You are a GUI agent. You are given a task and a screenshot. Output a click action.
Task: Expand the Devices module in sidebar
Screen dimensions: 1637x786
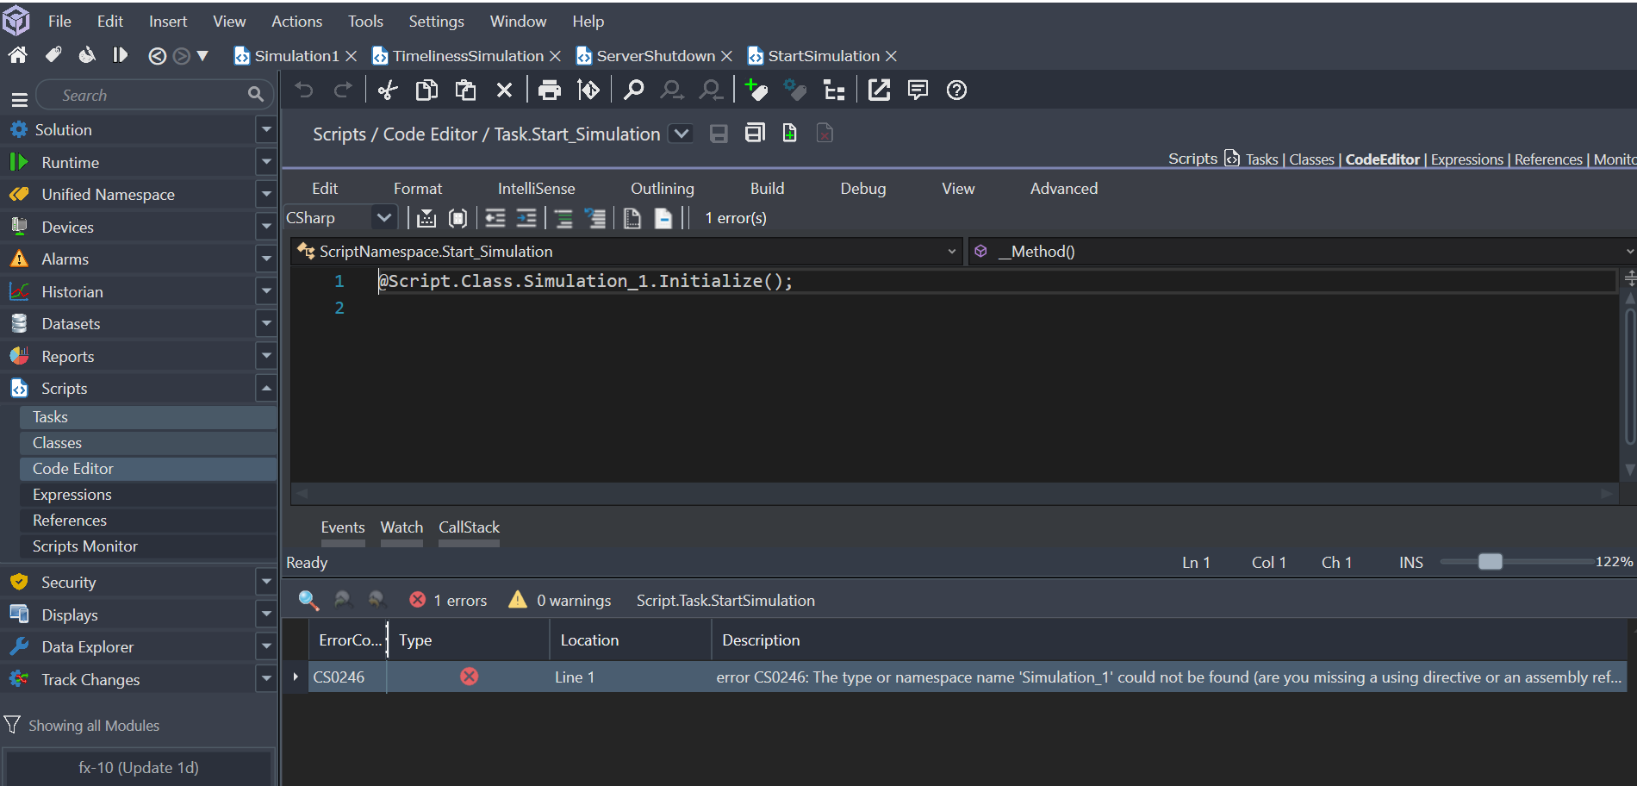(266, 227)
